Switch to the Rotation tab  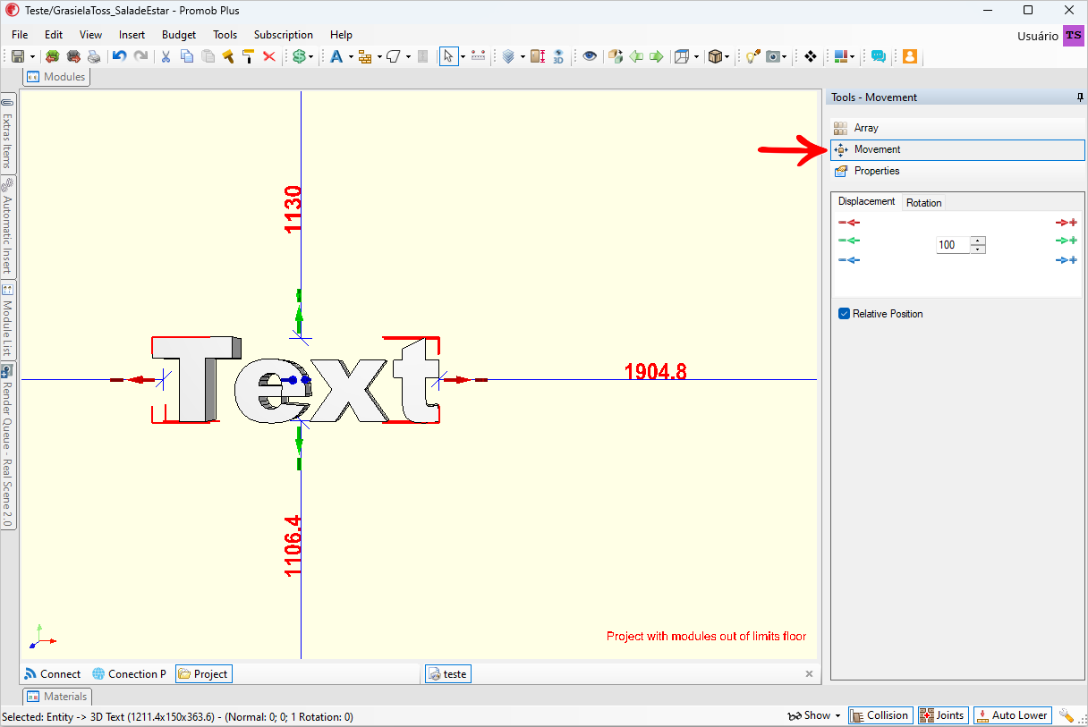(923, 203)
